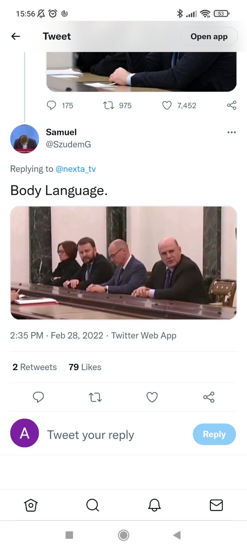Share Samuel's tweet using share icon
Viewport: 247px width, 550px height.
pyautogui.click(x=209, y=397)
